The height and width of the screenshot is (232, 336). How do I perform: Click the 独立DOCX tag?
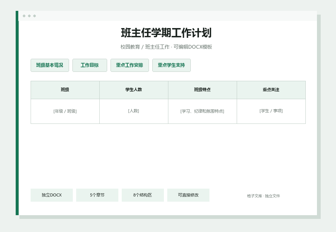click(52, 195)
